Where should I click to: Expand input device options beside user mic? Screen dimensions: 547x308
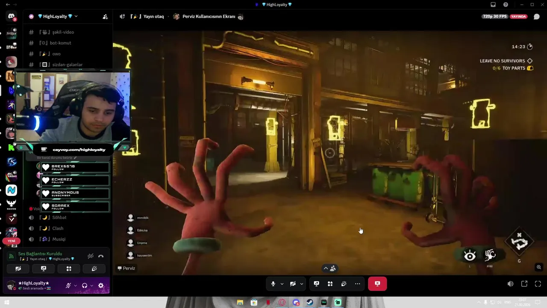pos(75,285)
